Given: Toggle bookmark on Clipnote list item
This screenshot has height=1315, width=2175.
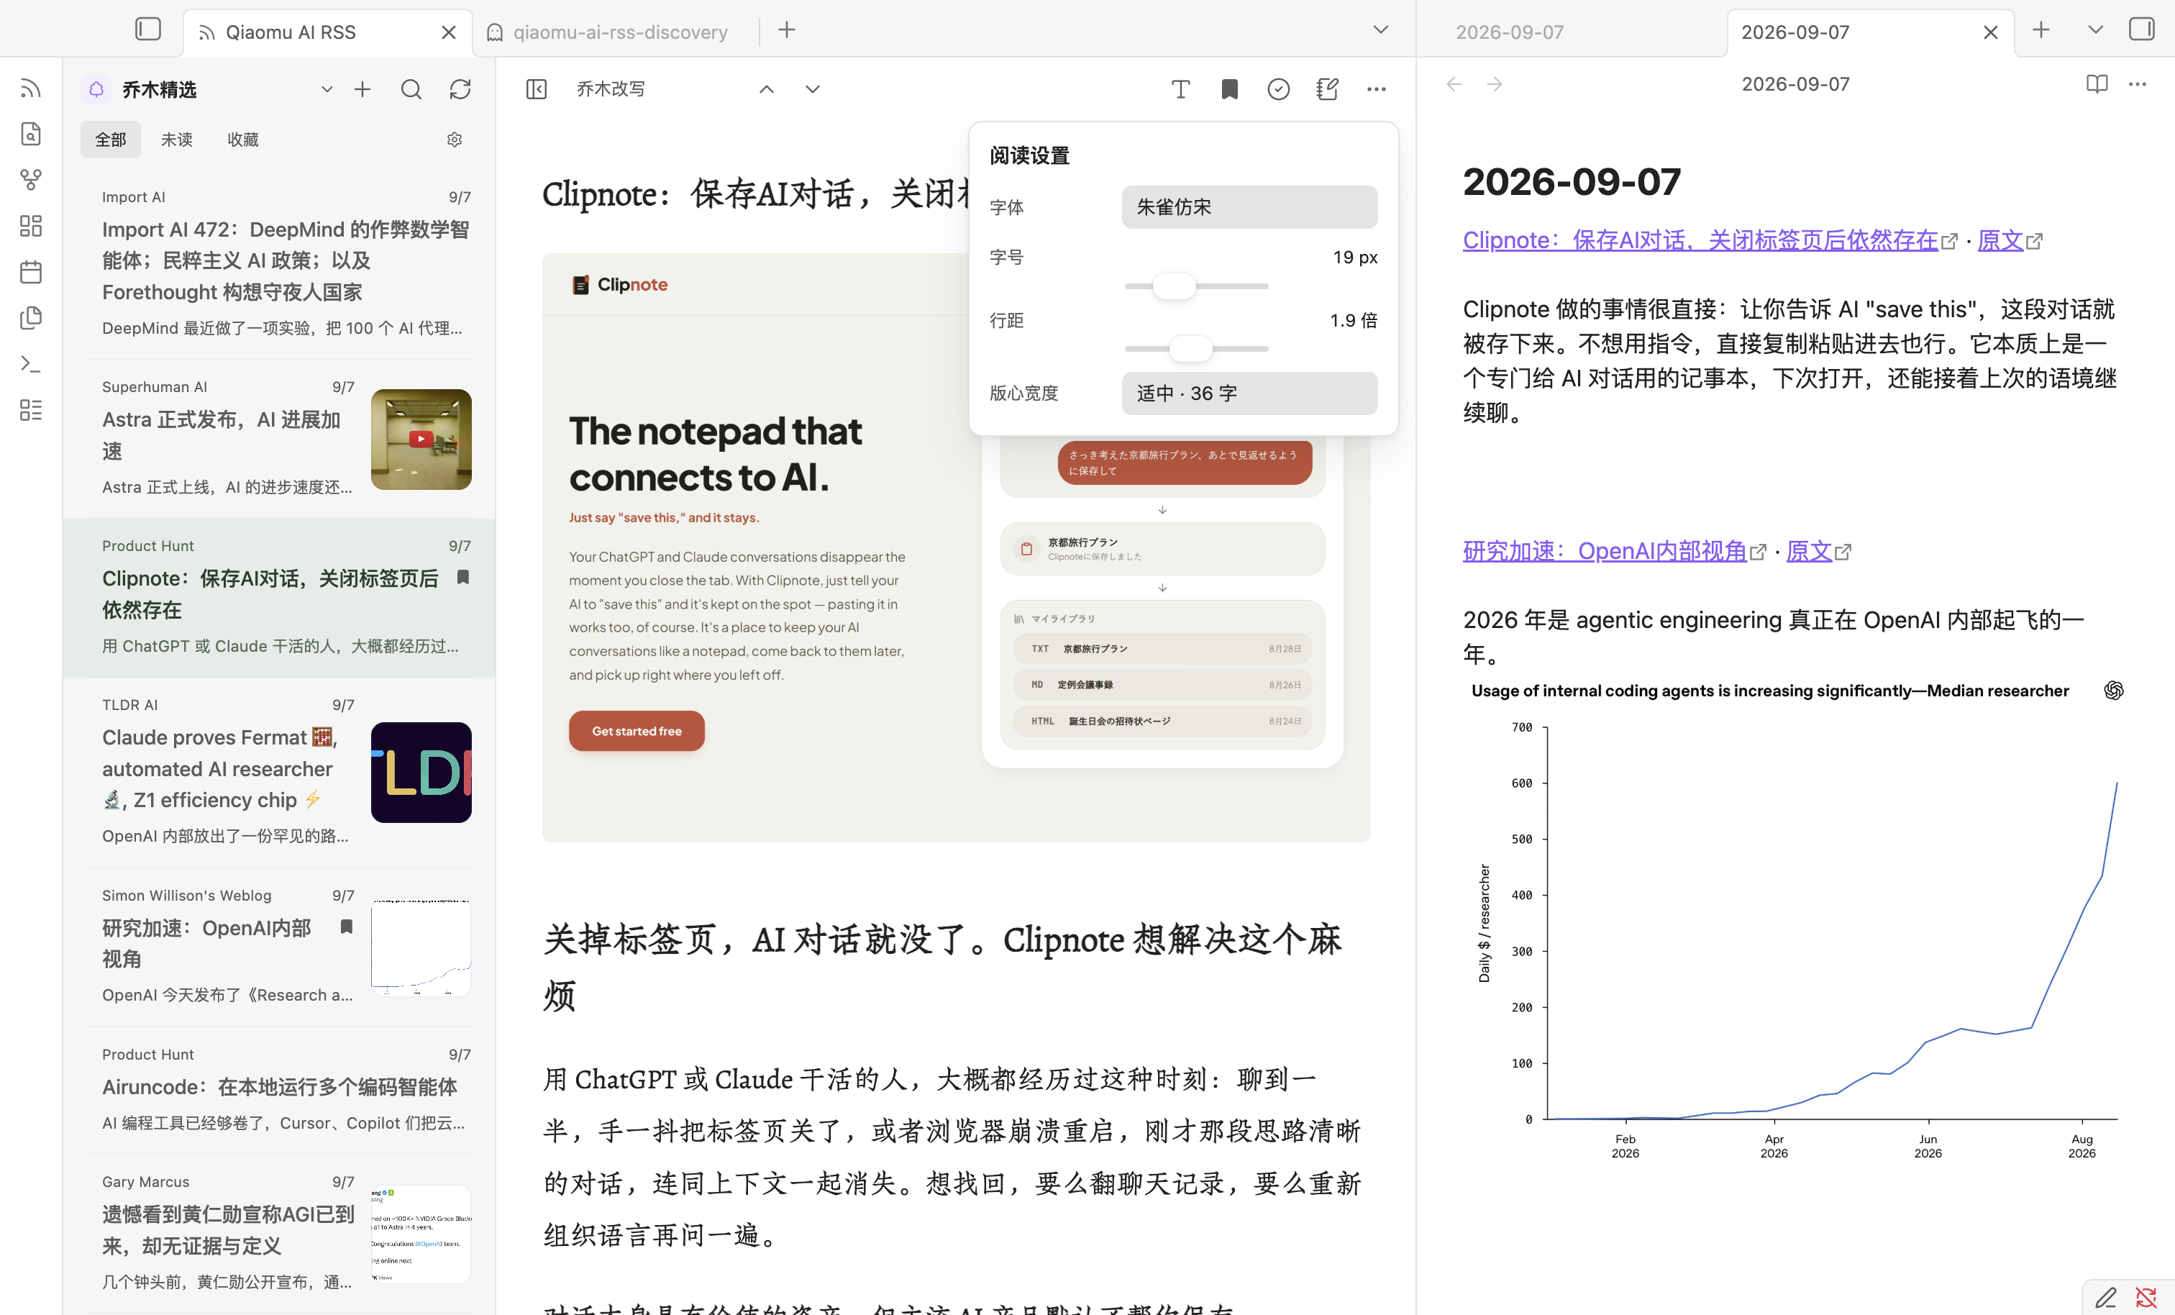Looking at the screenshot, I should [462, 578].
